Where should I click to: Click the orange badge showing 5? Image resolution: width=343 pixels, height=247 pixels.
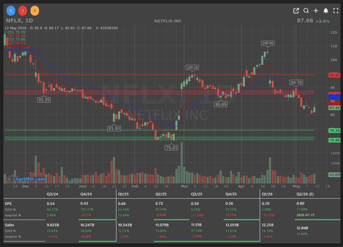point(35,11)
